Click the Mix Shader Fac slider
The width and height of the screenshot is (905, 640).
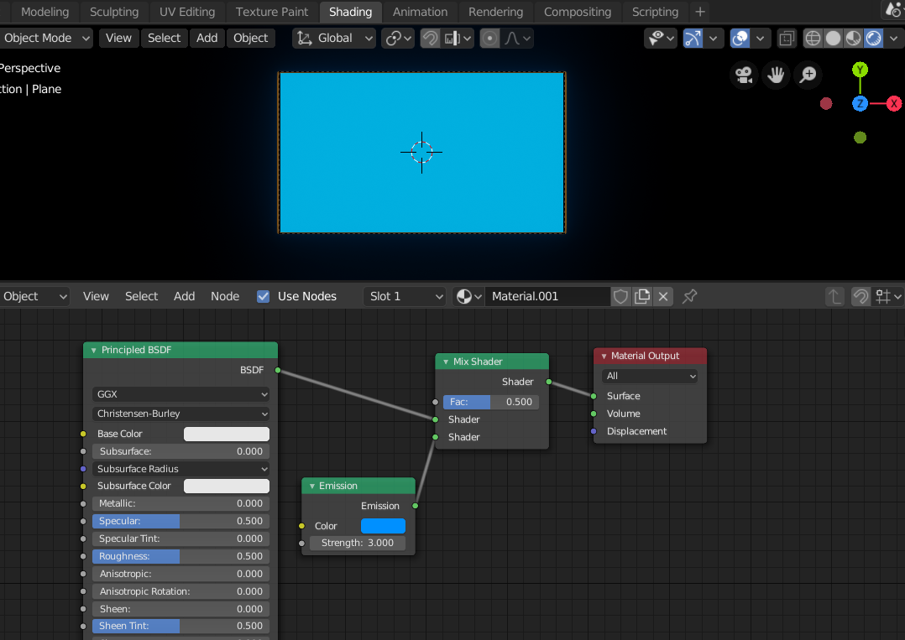point(491,402)
